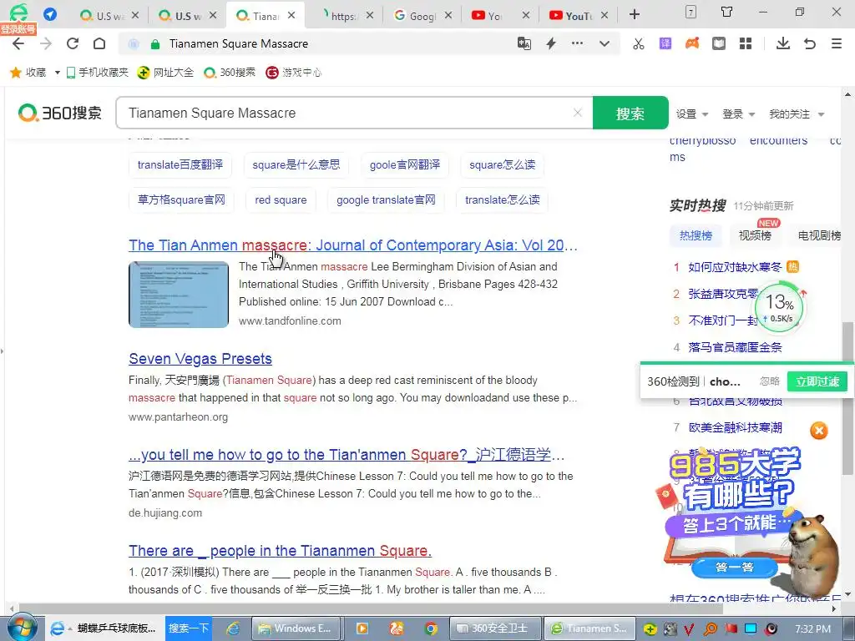Click the taskbar clock 7:32 PM

(813, 628)
